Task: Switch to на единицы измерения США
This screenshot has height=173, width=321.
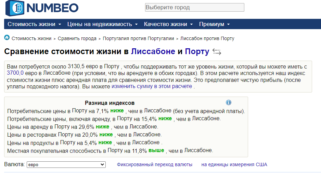Action: [234, 165]
